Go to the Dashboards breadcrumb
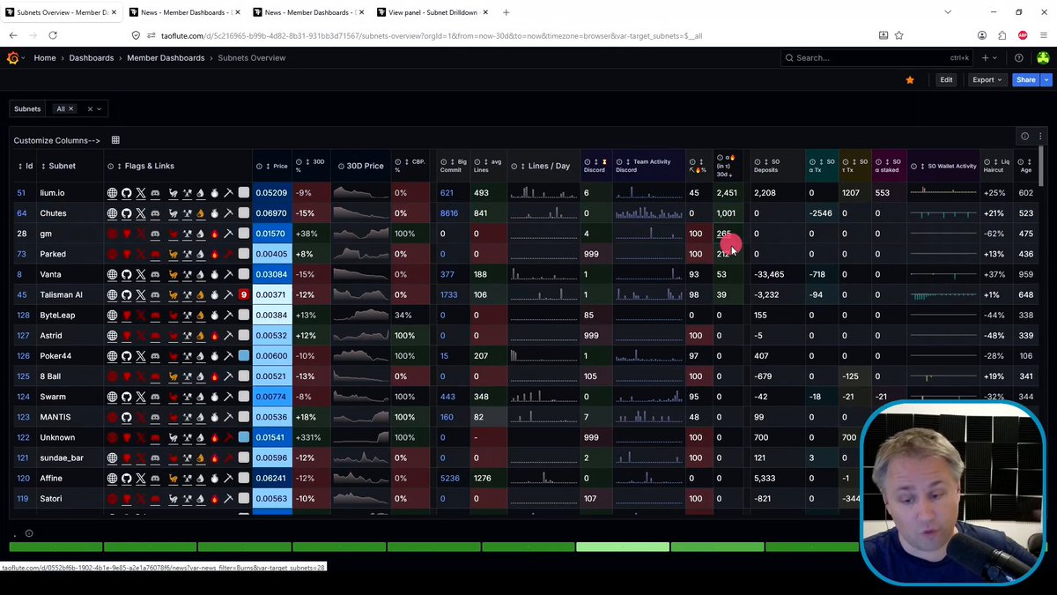The height and width of the screenshot is (595, 1057). 92,57
